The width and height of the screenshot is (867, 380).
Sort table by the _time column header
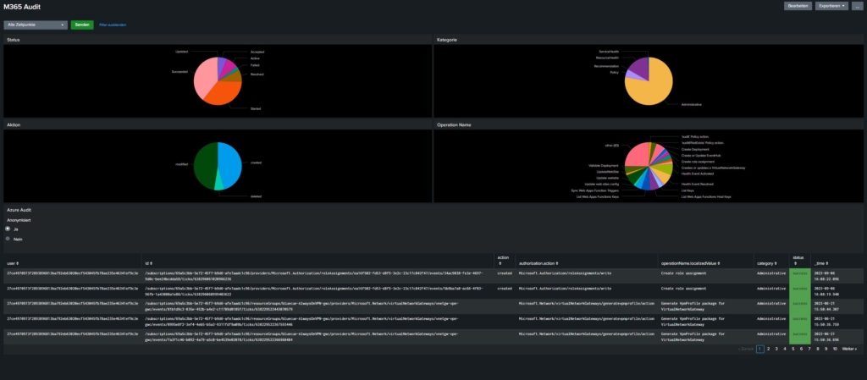(820, 263)
